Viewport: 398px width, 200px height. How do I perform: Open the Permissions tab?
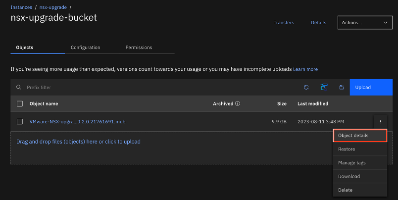139,48
